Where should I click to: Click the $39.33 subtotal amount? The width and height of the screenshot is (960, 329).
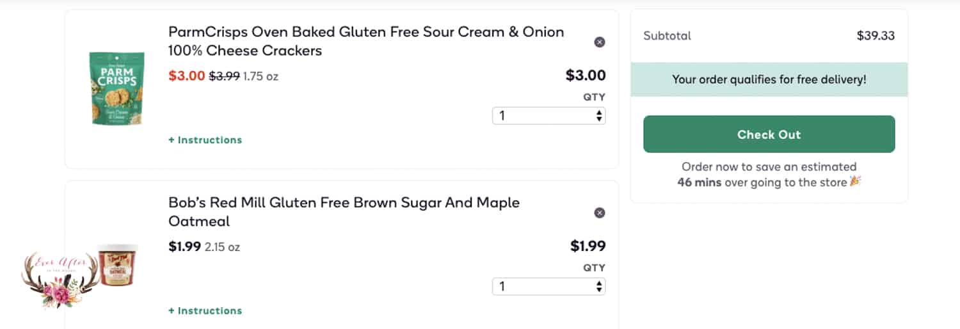(x=876, y=36)
